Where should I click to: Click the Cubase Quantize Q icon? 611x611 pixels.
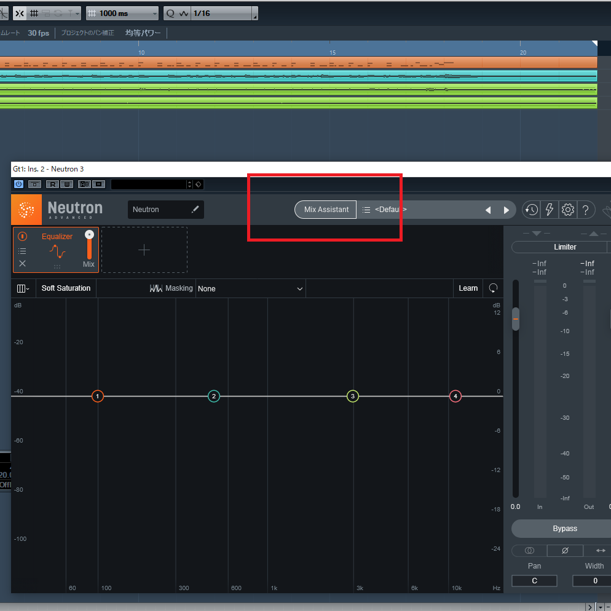(x=170, y=14)
